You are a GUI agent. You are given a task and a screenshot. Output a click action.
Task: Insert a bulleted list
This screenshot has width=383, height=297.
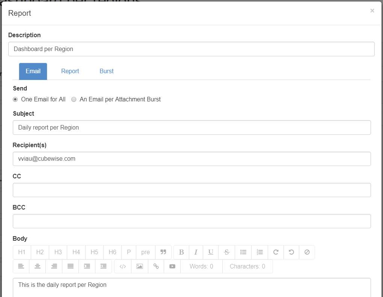(x=243, y=252)
